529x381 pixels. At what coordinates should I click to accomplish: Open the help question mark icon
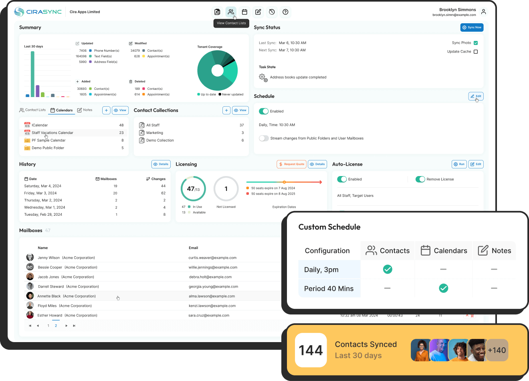[x=285, y=12]
